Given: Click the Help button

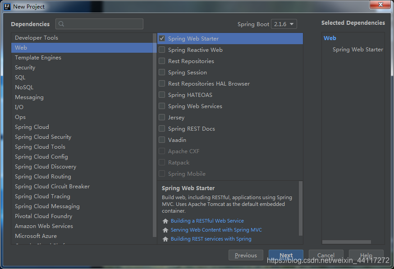Looking at the screenshot, I should tap(366, 255).
